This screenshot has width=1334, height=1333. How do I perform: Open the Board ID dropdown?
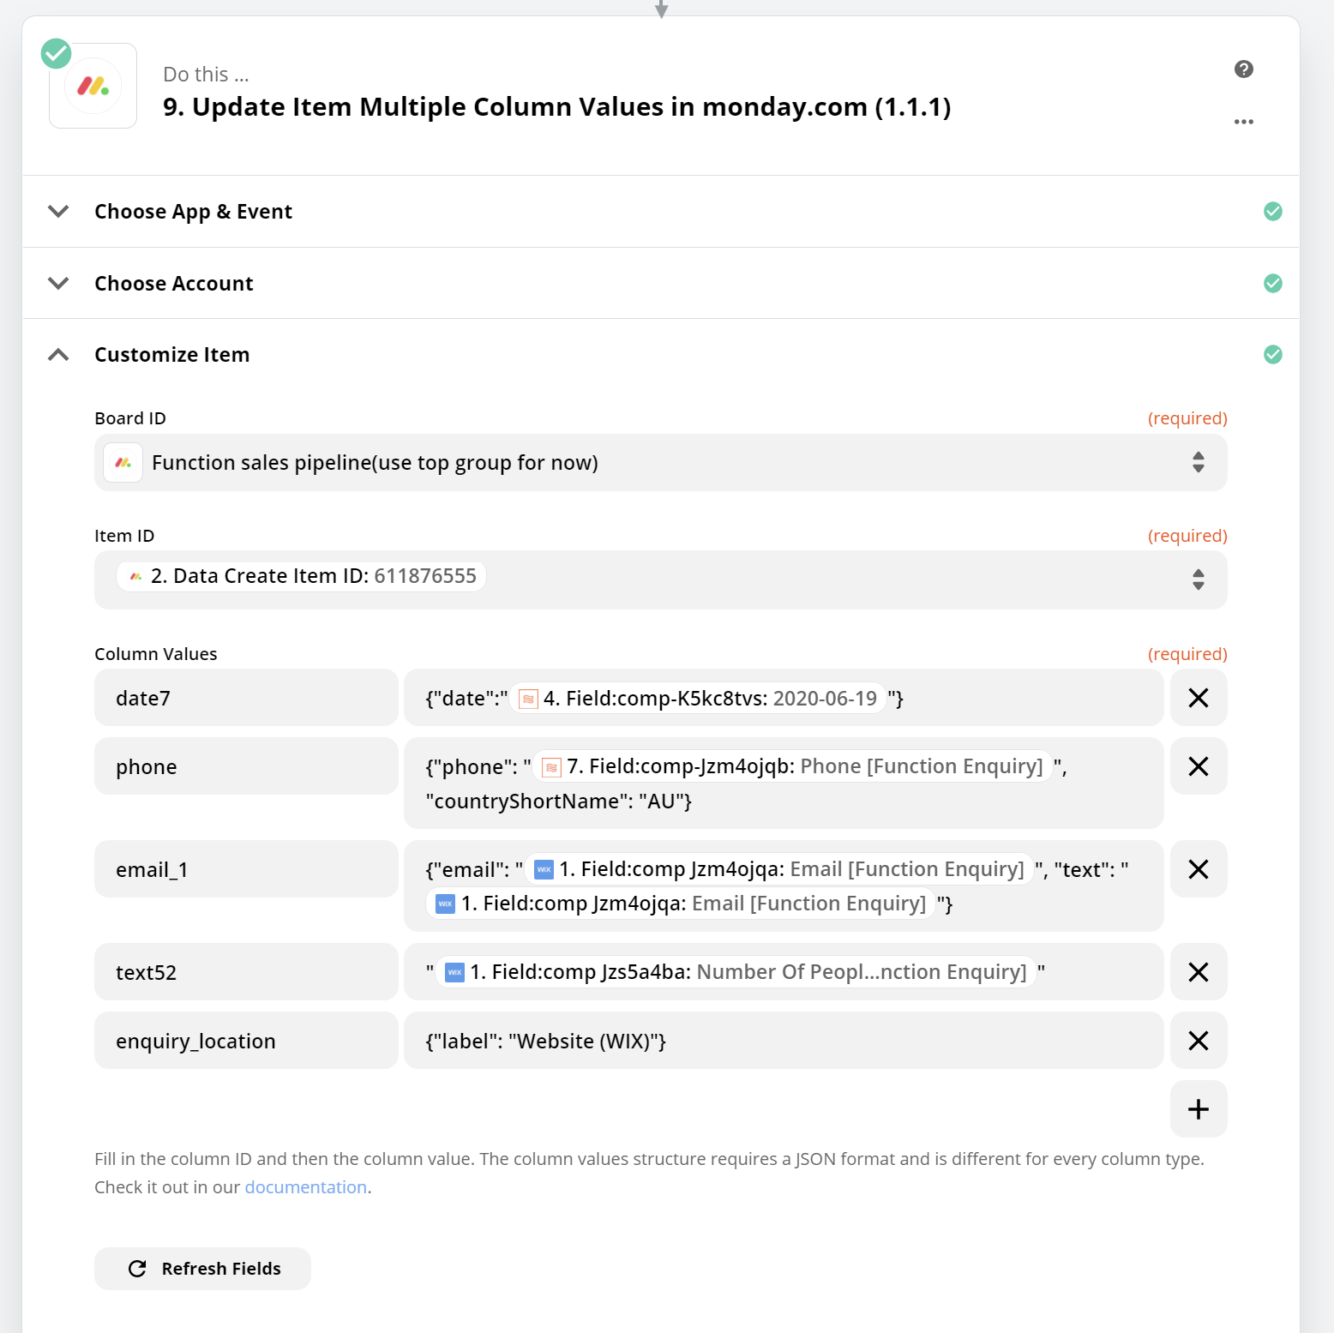(660, 463)
